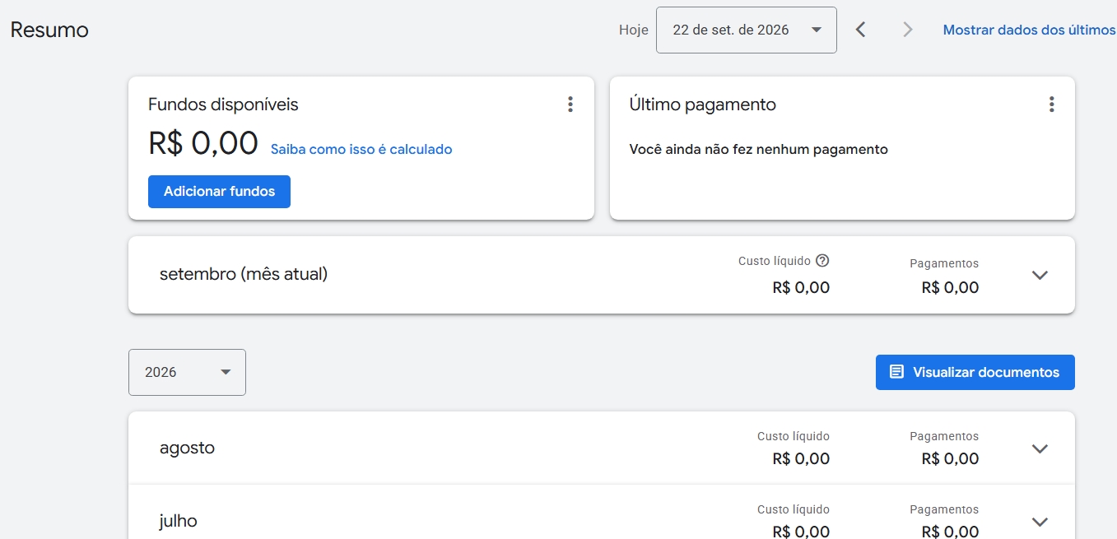Open Fundos disponíveis three-dot menu

click(x=570, y=105)
